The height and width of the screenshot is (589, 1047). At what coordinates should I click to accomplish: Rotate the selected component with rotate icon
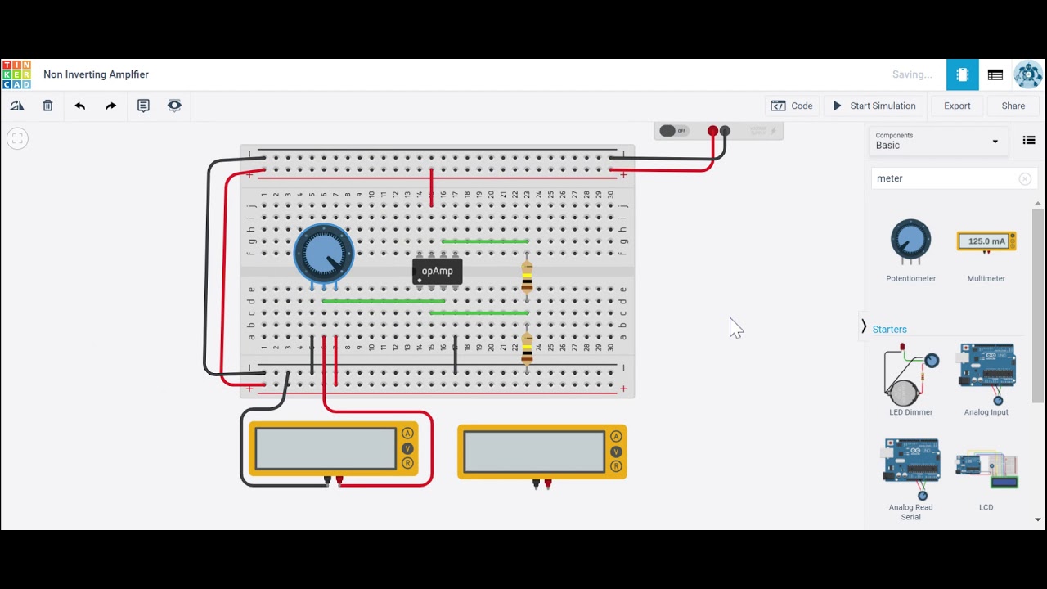click(x=17, y=106)
